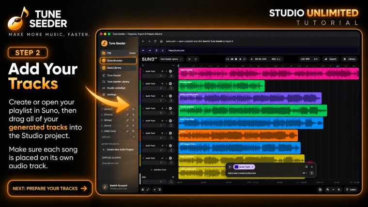Viewport: 368px width, 207px height.
Task: Open Suno Library in sidebar
Action: coord(118,68)
